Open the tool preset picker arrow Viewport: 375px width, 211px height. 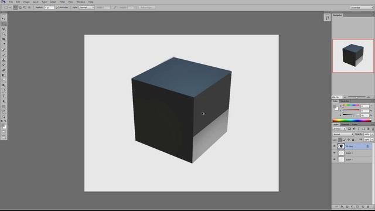tap(10, 8)
